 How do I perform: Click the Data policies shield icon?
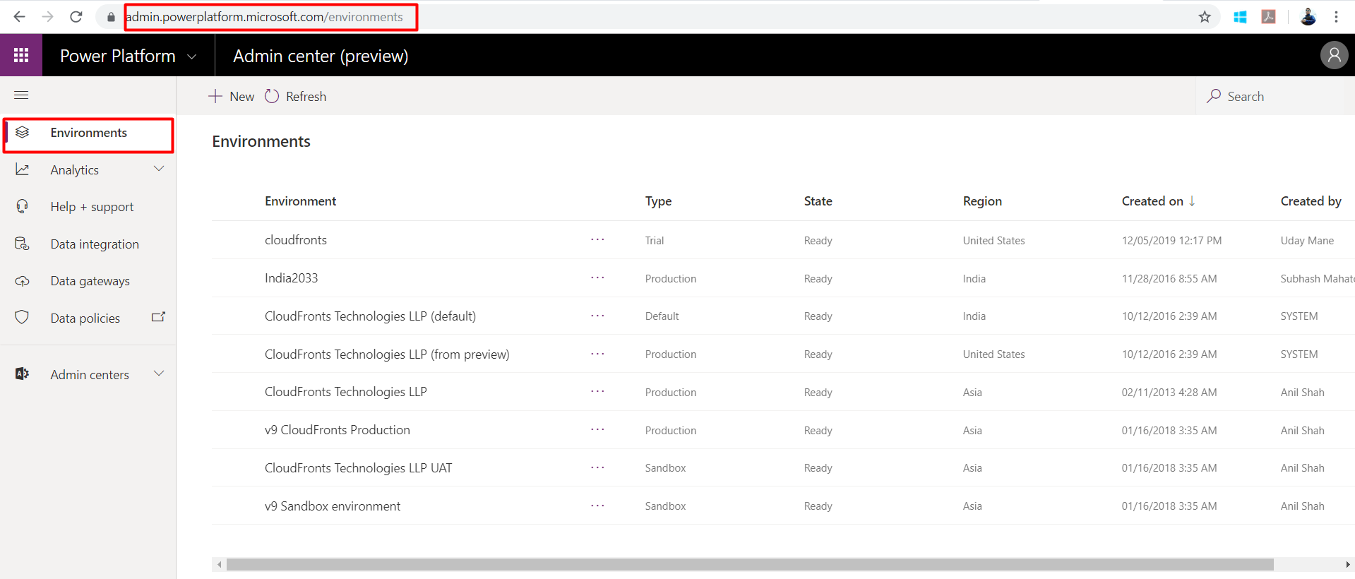click(22, 317)
